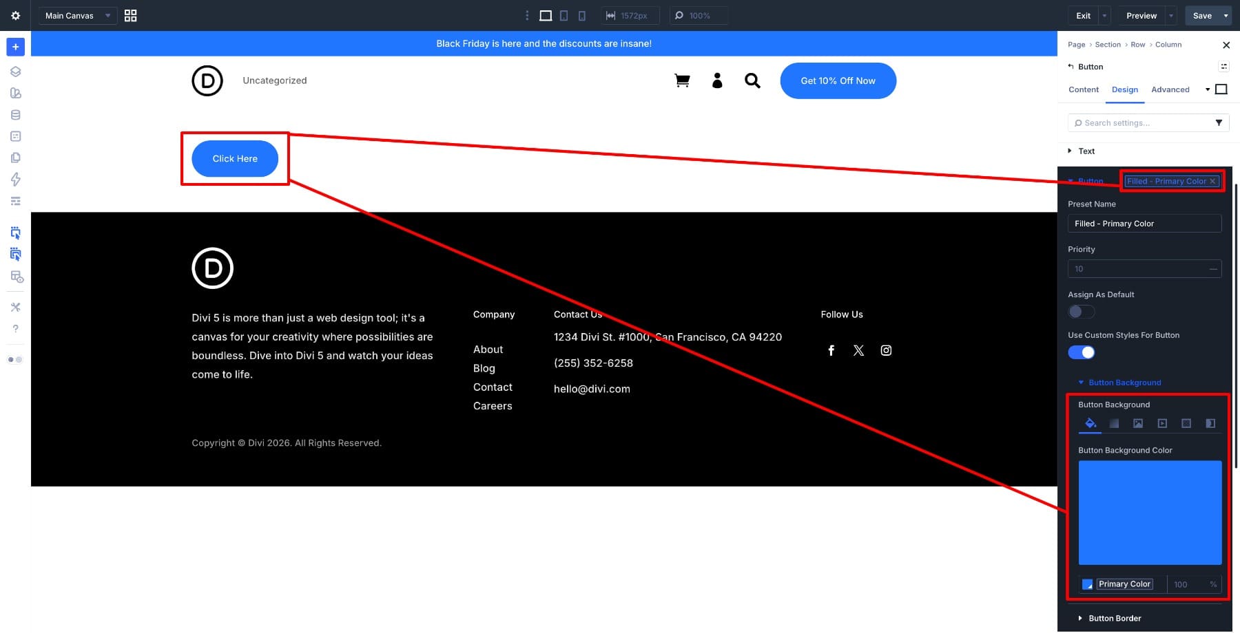
Task: Expand the Button Border group
Action: click(x=1110, y=618)
